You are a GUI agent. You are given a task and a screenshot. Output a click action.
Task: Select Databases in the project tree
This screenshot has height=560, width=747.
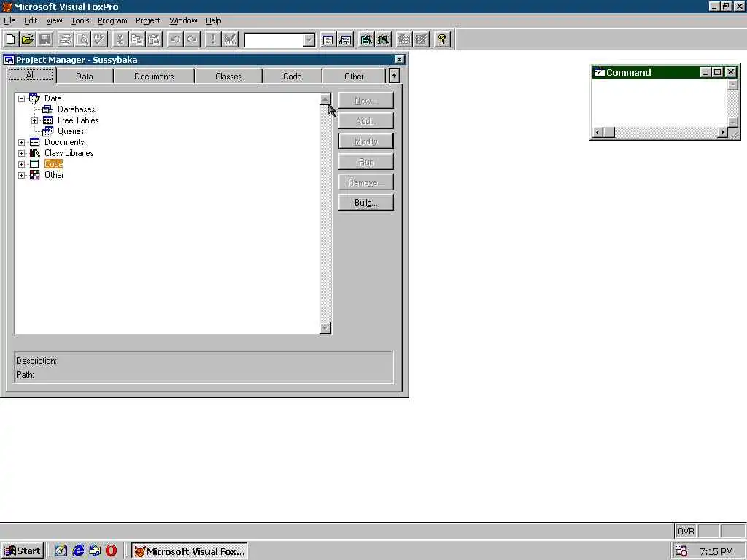point(76,109)
